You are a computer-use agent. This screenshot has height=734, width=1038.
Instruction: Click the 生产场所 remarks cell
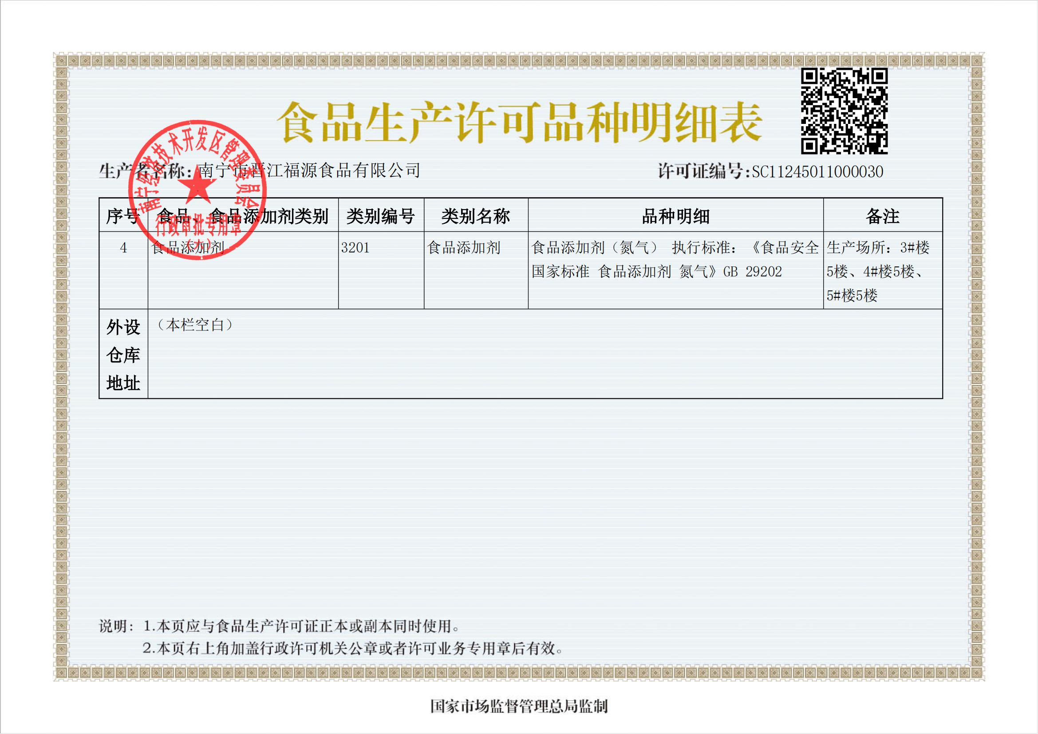(x=878, y=271)
